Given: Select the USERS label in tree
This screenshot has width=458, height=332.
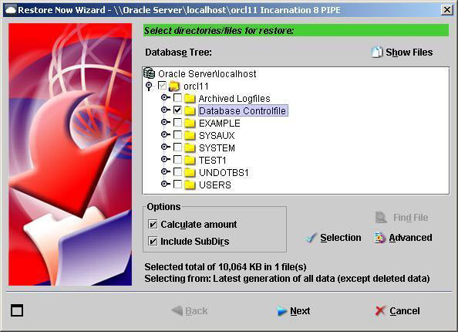Looking at the screenshot, I should [x=215, y=185].
